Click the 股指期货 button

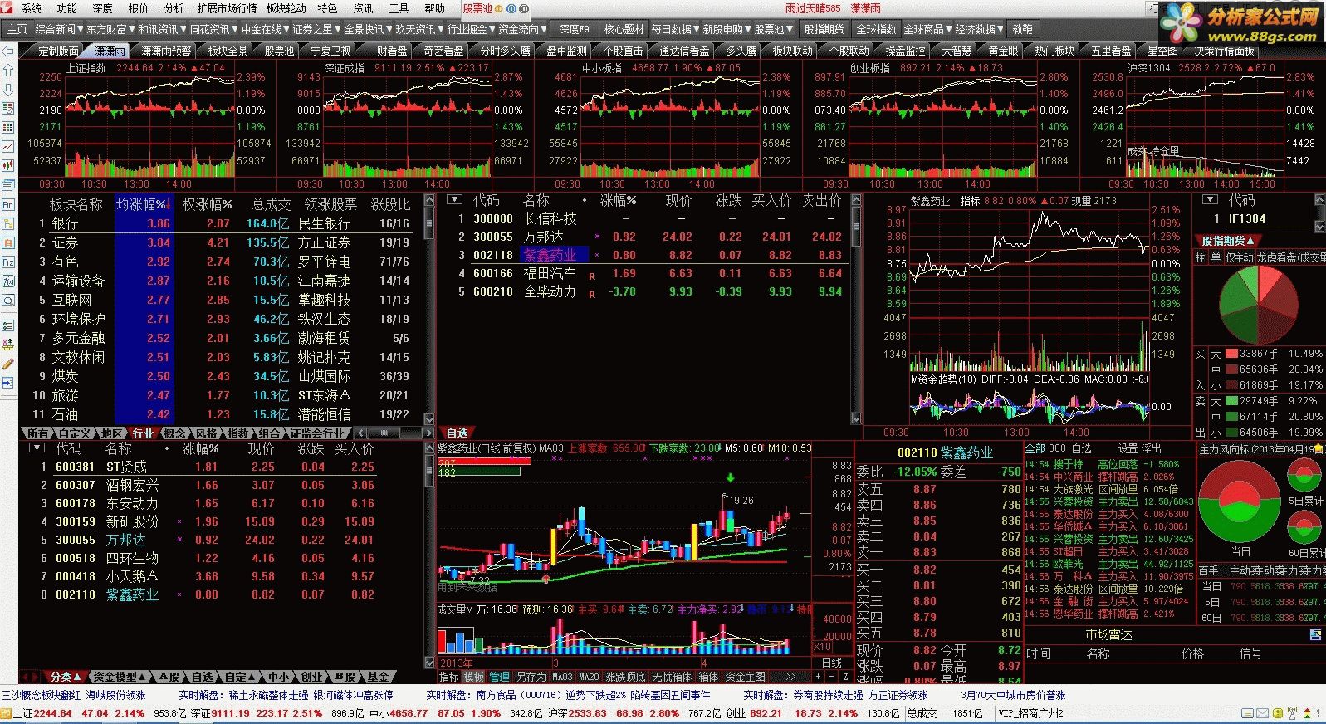824,29
